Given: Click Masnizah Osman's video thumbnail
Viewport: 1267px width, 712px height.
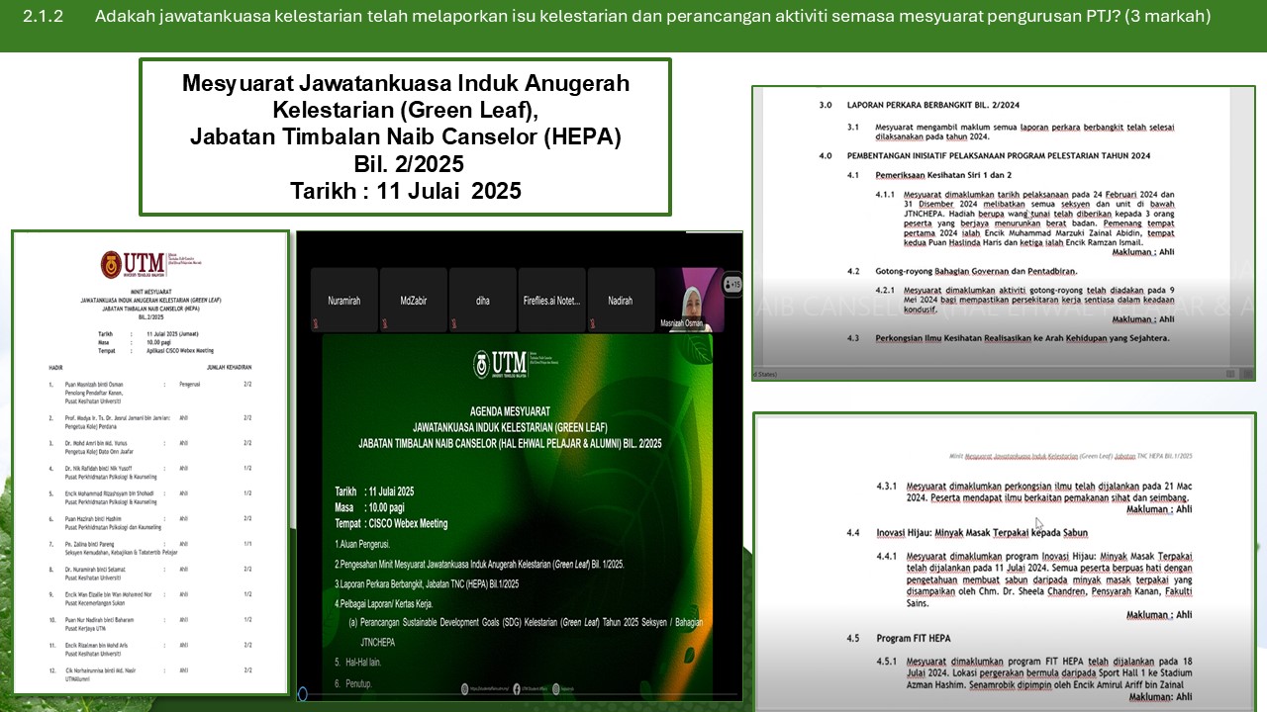Looking at the screenshot, I should (693, 300).
